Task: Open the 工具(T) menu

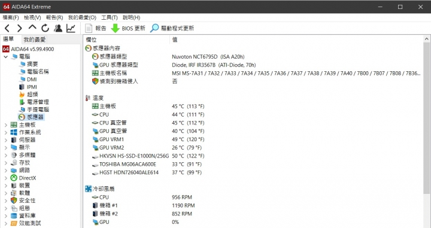Action: [110, 17]
